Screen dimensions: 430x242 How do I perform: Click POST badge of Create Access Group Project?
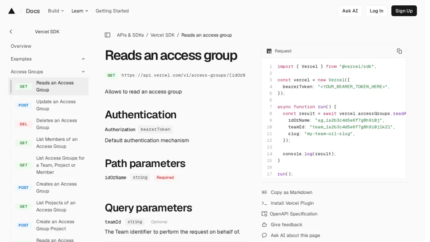tap(24, 225)
